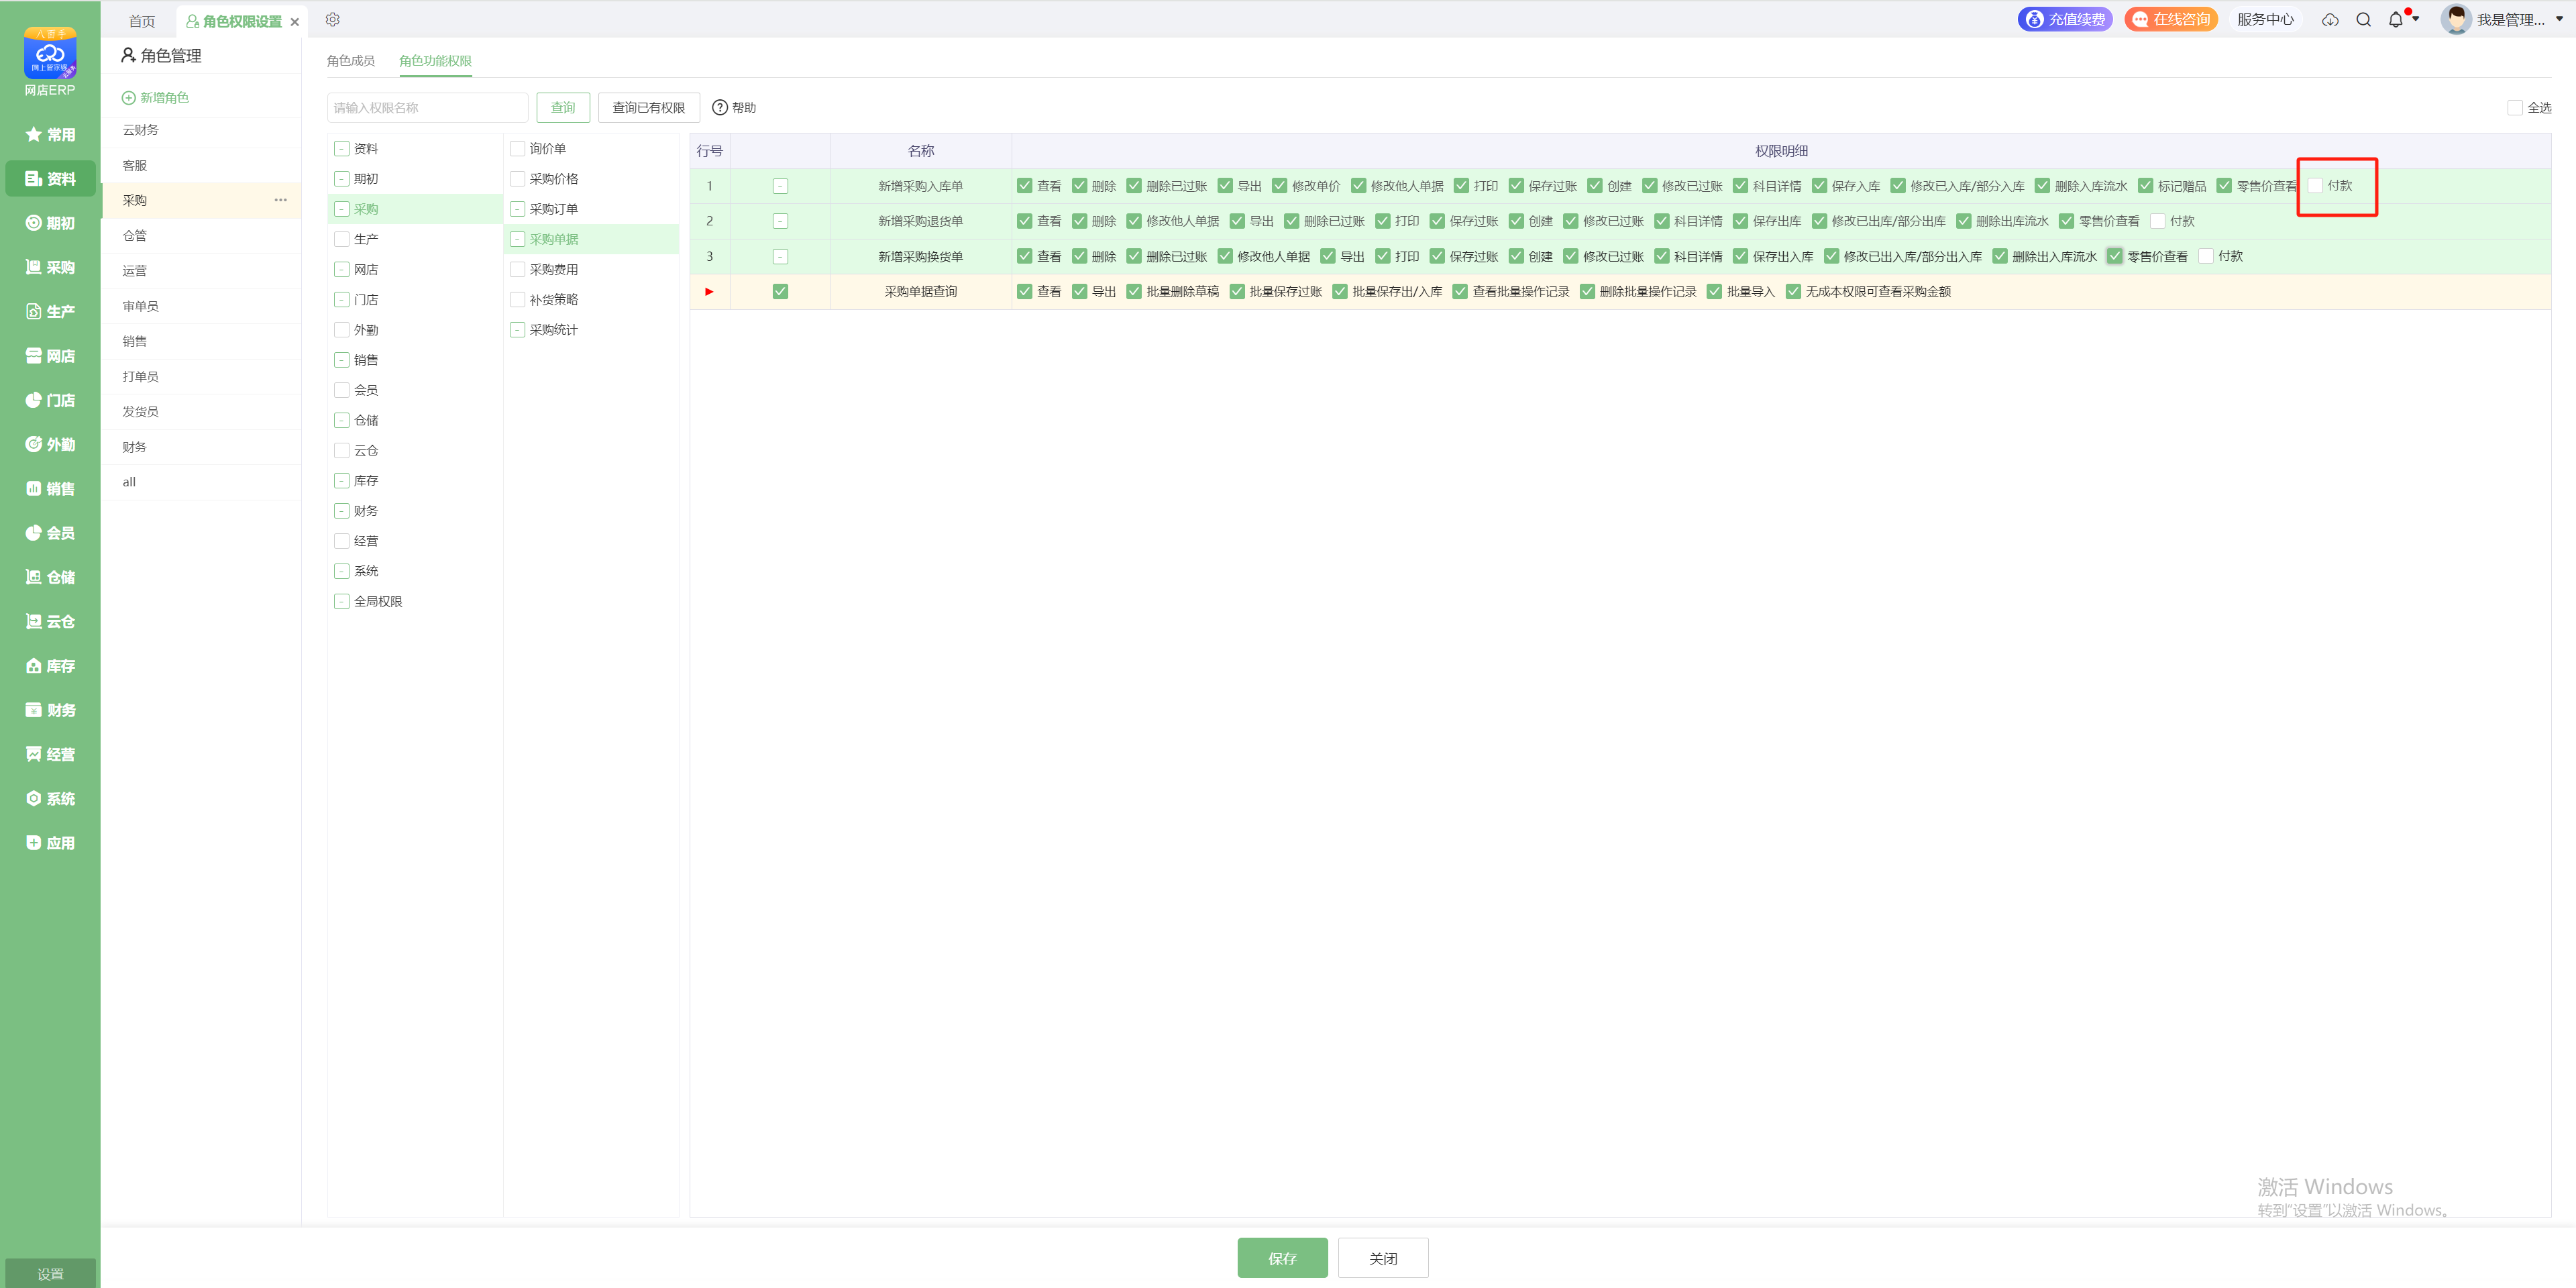Open 在线咨询 online consultation
2576x1288 pixels.
[2171, 19]
